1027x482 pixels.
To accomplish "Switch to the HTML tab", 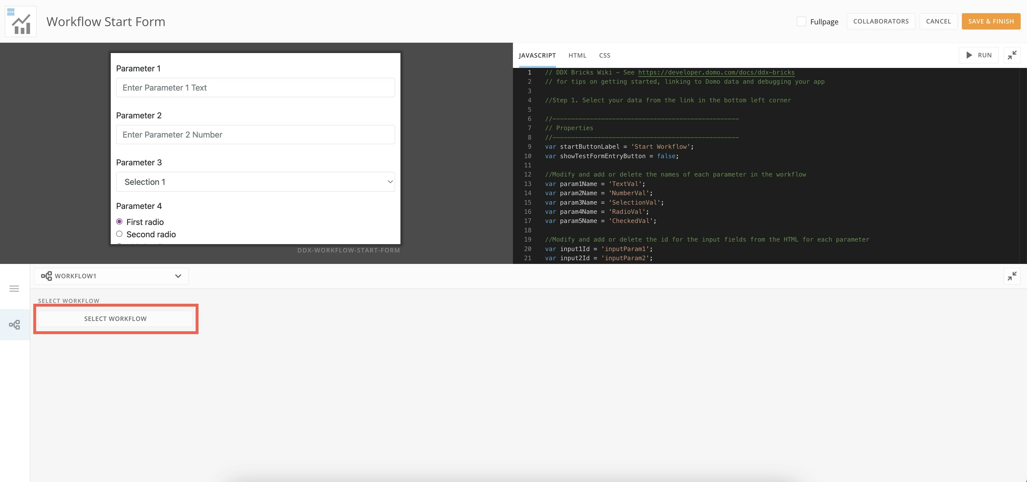I will (577, 55).
